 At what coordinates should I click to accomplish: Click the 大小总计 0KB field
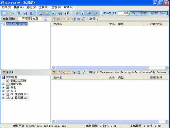[x=123, y=13]
